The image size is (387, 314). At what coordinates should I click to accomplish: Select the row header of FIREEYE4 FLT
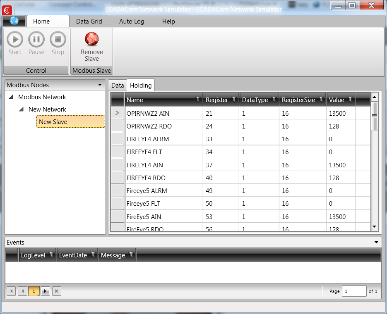point(117,152)
